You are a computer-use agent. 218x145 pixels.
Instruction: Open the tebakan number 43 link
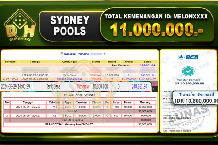[54, 116]
